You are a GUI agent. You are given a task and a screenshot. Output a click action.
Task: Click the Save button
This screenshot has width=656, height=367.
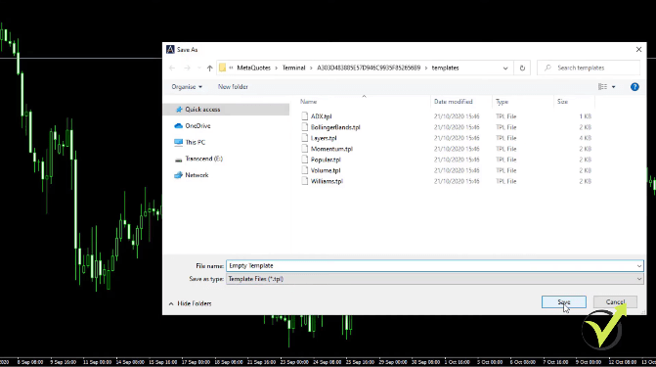click(x=563, y=302)
